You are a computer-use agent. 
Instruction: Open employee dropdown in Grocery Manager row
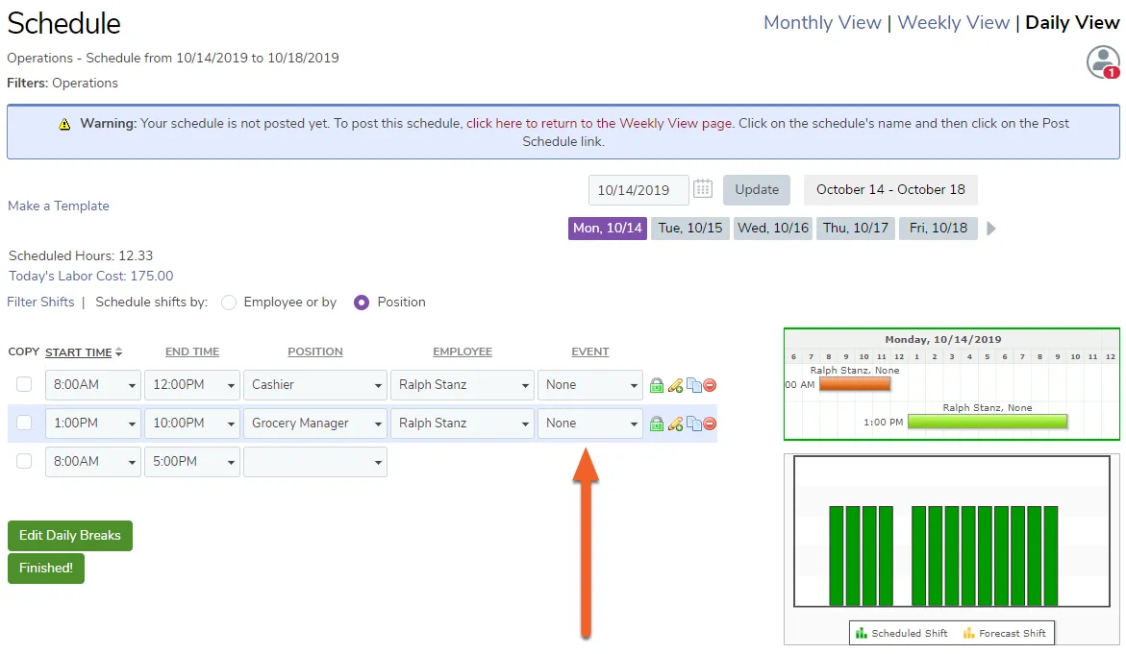click(463, 424)
